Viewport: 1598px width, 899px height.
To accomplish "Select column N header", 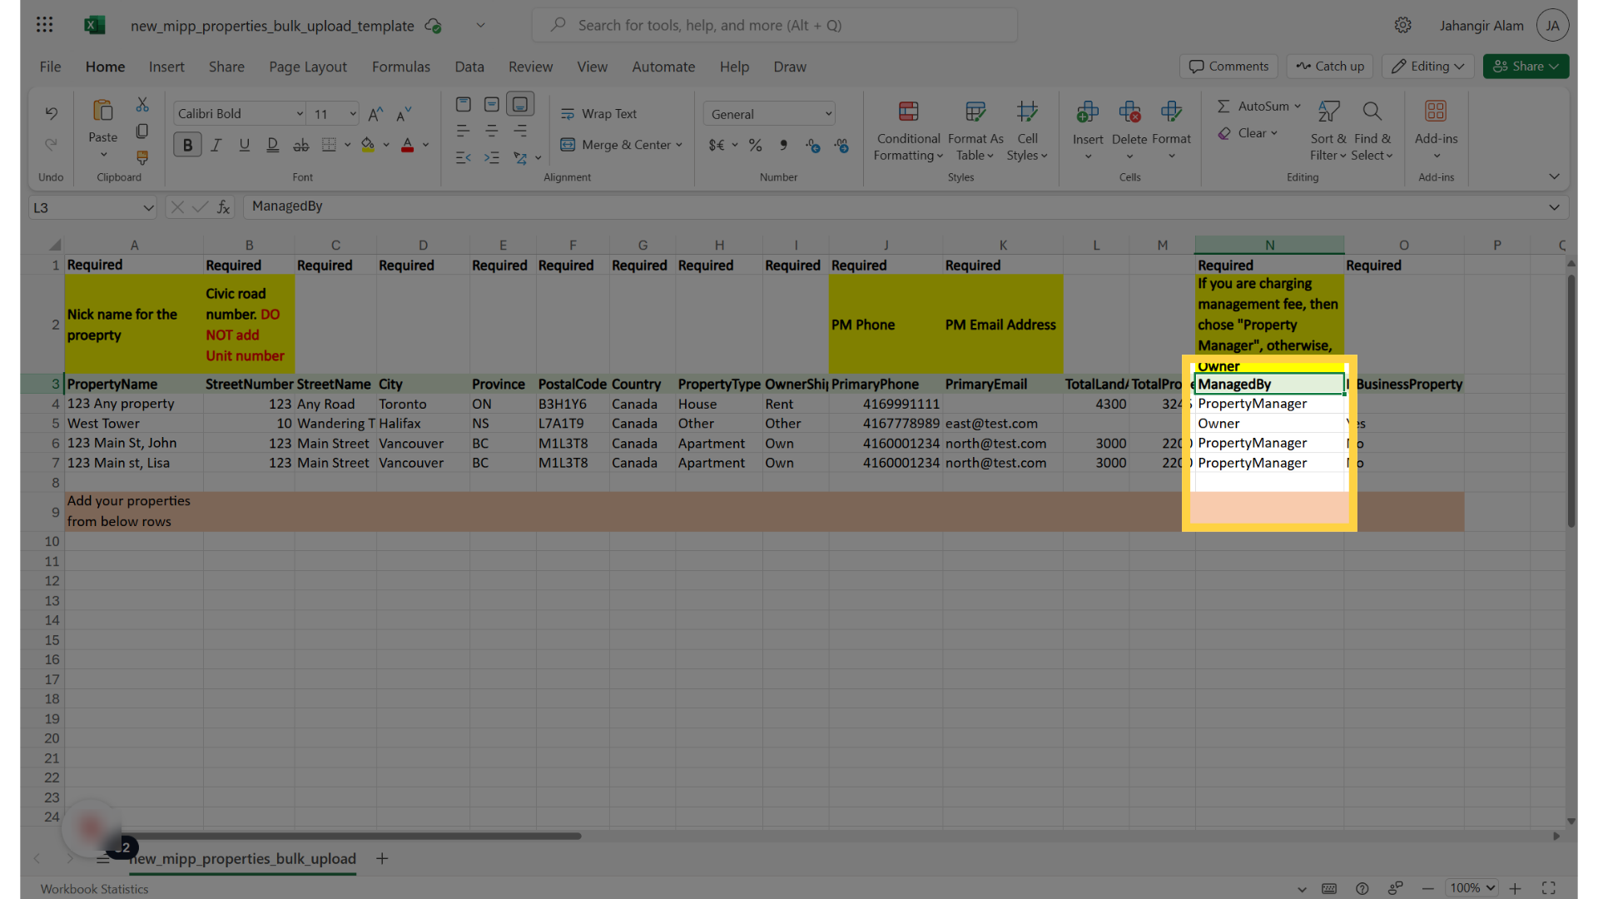I will pyautogui.click(x=1269, y=245).
